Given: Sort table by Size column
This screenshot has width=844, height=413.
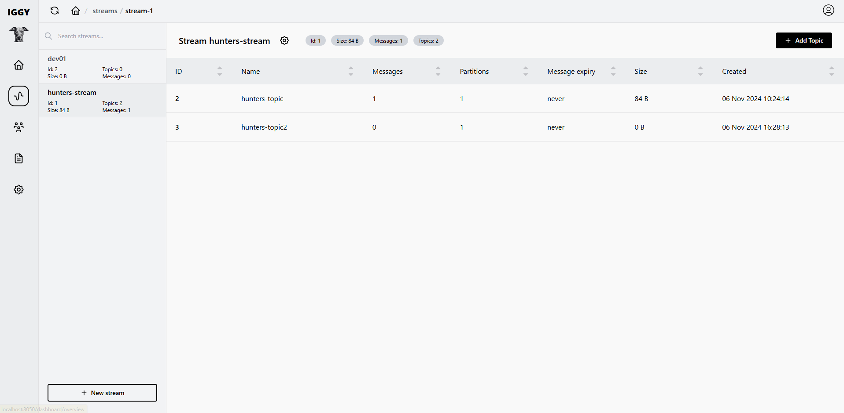Looking at the screenshot, I should [x=700, y=71].
